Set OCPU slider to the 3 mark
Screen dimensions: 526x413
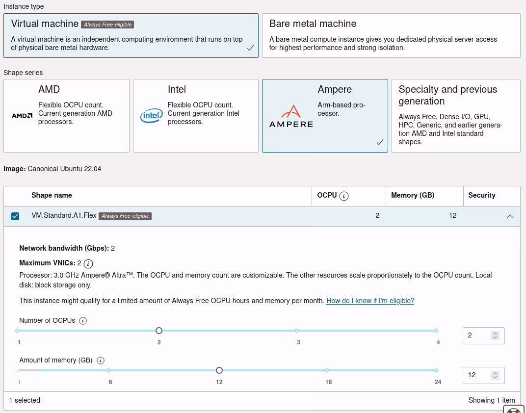[296, 331]
